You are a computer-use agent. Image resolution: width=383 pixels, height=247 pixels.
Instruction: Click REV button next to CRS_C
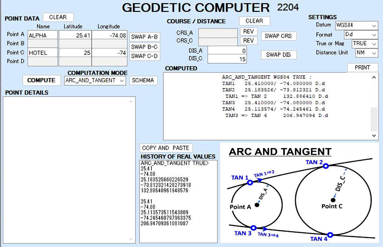pos(249,40)
